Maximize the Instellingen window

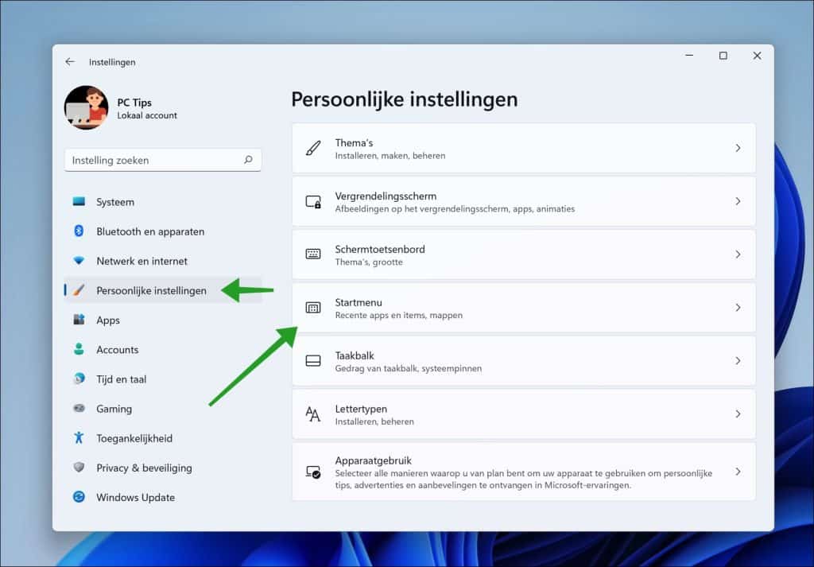click(x=723, y=56)
